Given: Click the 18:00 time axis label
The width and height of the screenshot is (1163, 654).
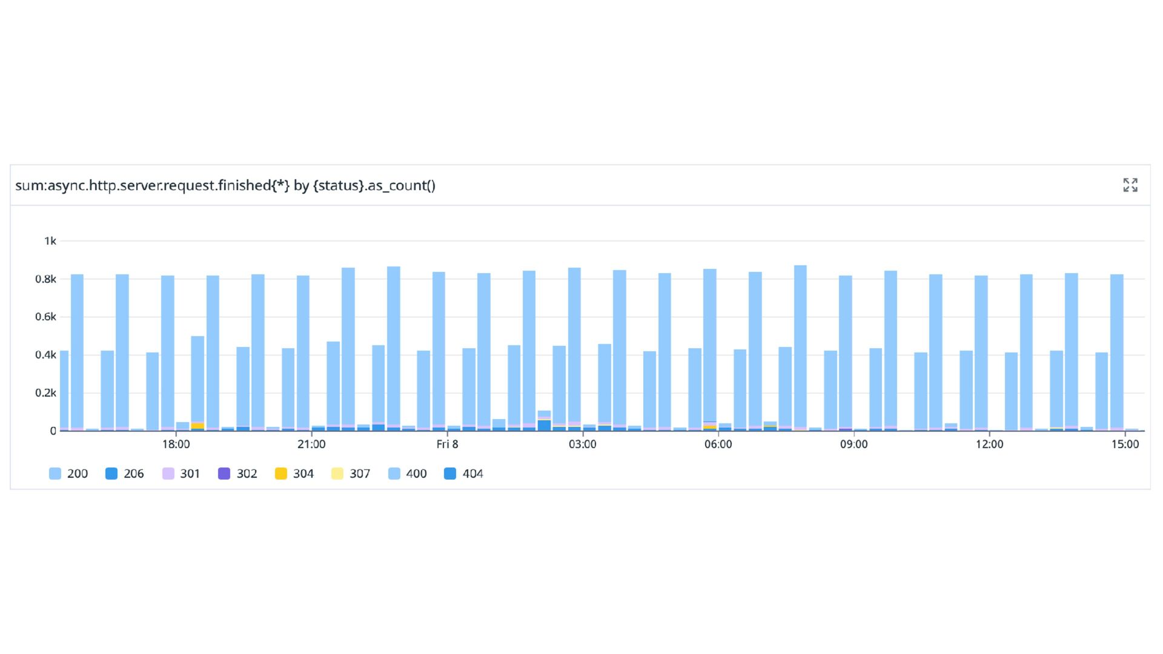Looking at the screenshot, I should pyautogui.click(x=176, y=444).
